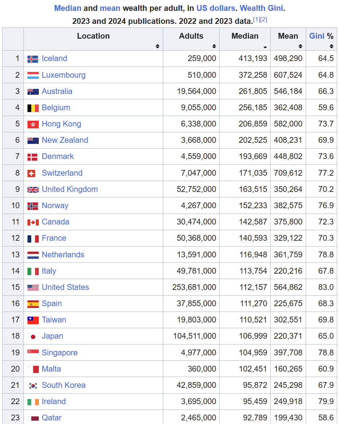
Task: Click the South Korea flag icon
Action: [x=33, y=386]
